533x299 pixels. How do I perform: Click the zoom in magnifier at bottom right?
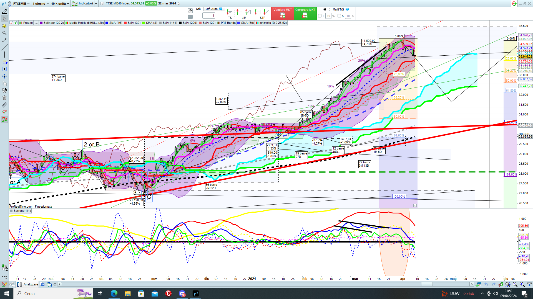pyautogui.click(x=522, y=284)
